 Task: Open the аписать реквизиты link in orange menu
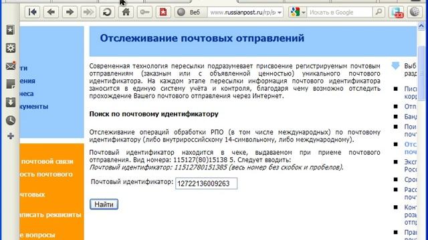[51, 215]
